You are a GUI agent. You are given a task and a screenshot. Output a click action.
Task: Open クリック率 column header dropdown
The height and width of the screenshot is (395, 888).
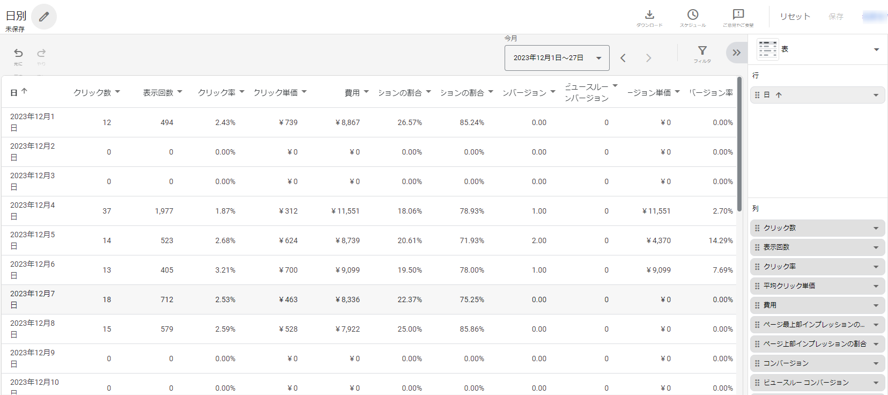point(242,92)
